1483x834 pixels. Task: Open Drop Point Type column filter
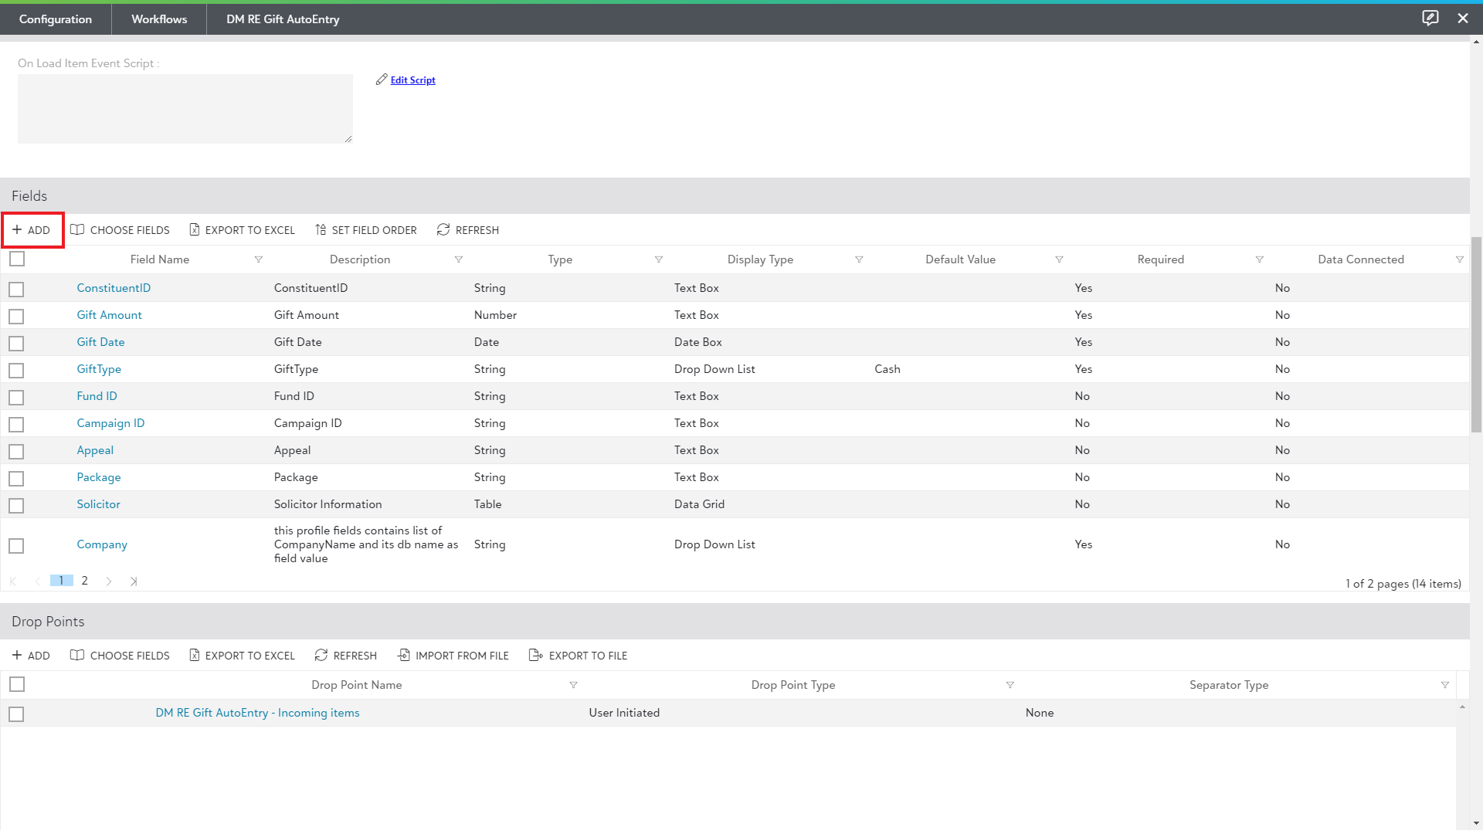[x=1010, y=686]
